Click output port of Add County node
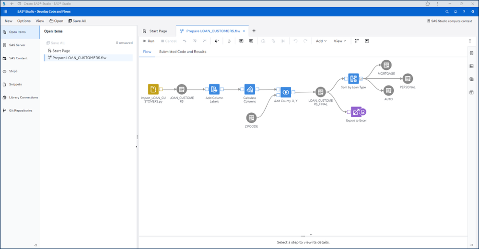Viewport: 479px width, 249px height. pyautogui.click(x=293, y=92)
